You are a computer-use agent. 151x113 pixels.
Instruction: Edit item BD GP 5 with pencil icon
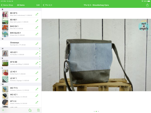[x=37, y=14]
